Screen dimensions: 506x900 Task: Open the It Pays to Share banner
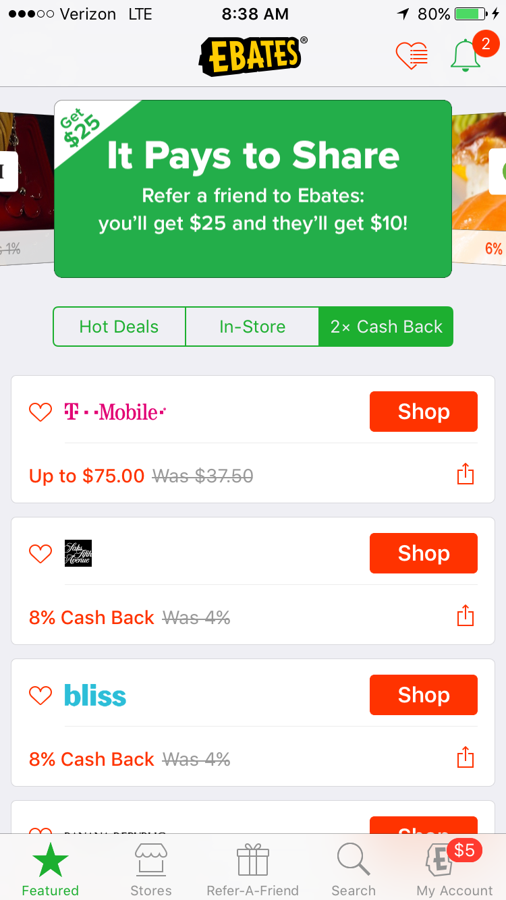click(x=253, y=189)
